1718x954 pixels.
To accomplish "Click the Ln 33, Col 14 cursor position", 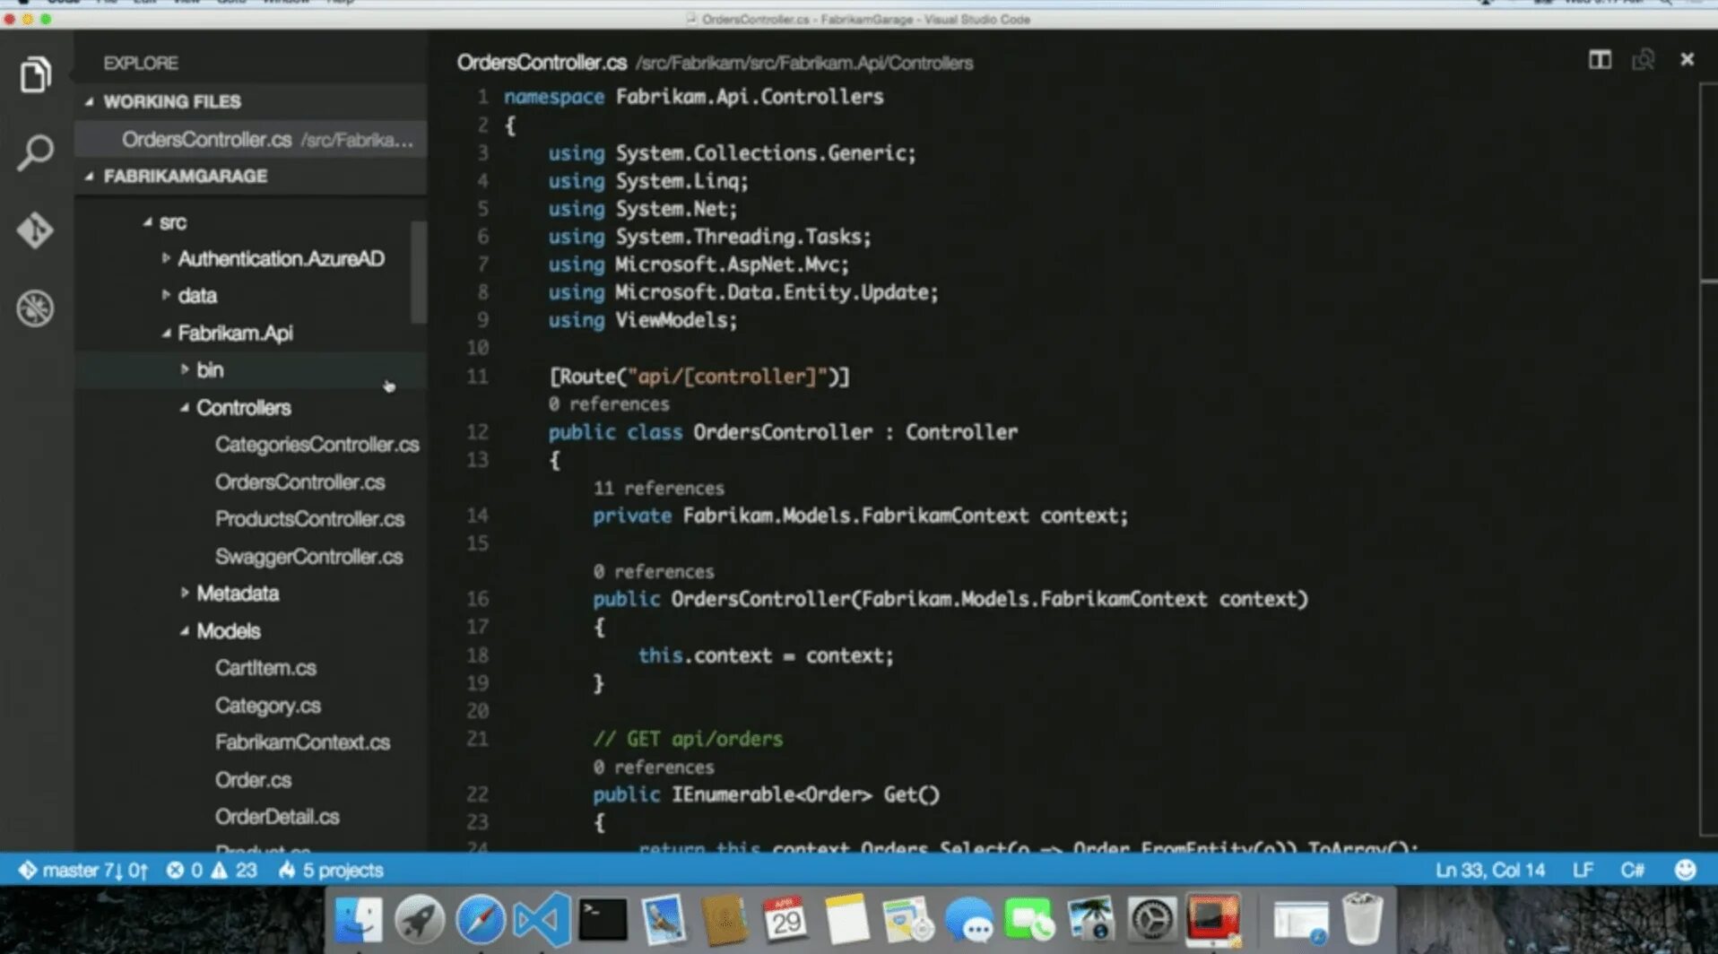I will [1489, 870].
